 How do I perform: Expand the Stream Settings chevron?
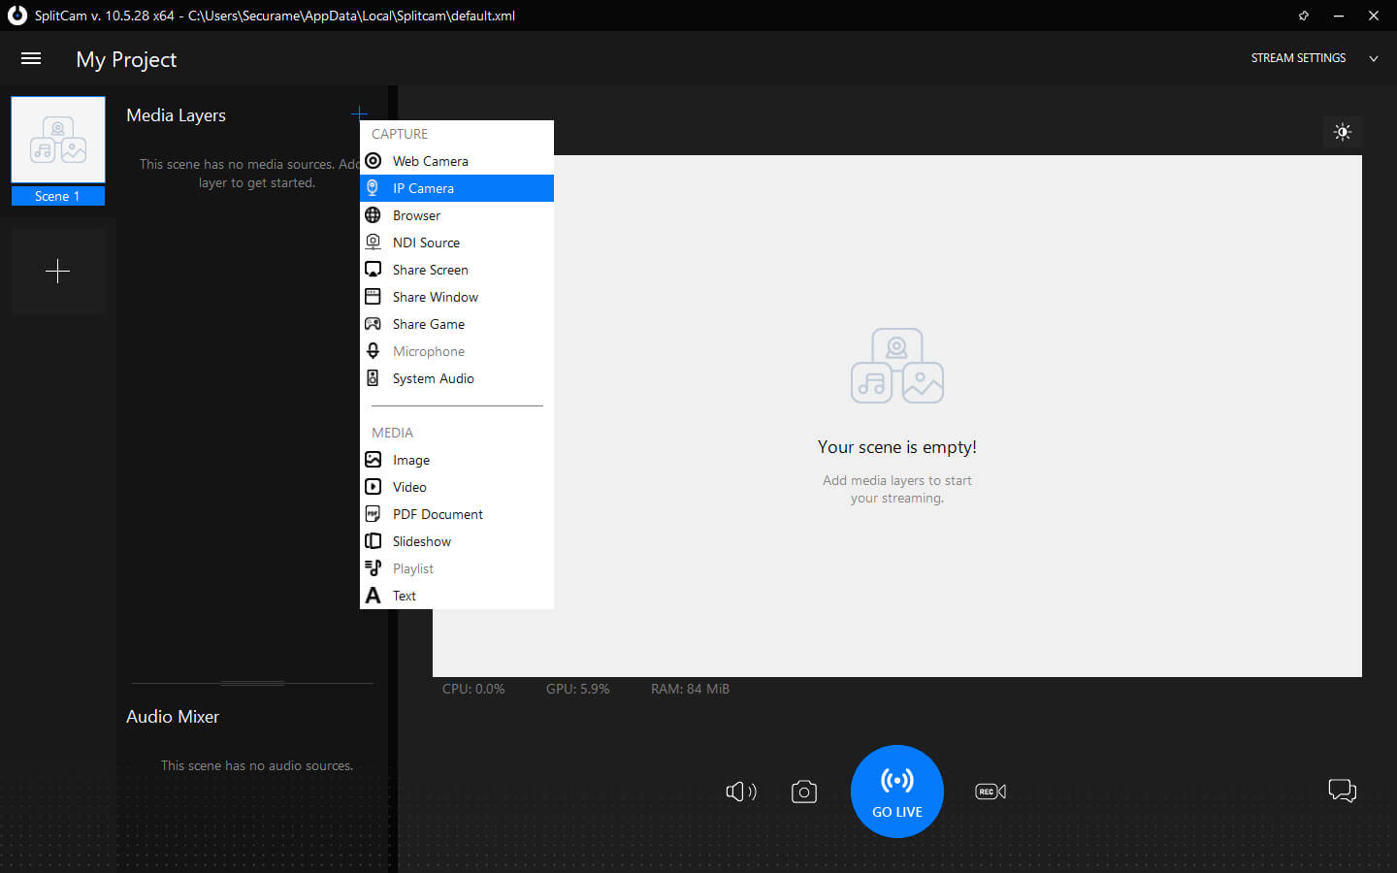click(x=1374, y=58)
